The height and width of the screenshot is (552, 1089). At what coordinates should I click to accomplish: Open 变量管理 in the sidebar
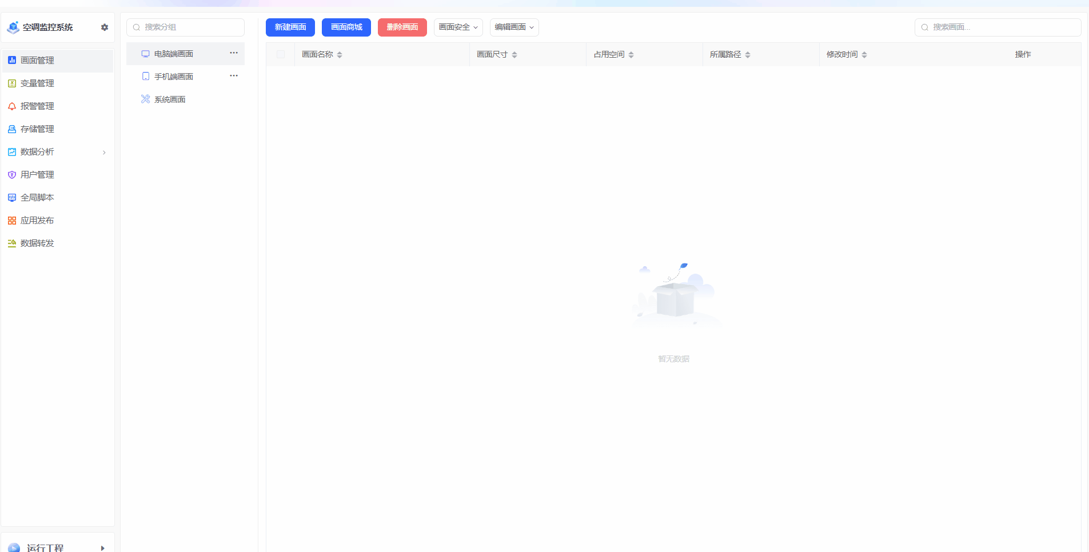37,83
